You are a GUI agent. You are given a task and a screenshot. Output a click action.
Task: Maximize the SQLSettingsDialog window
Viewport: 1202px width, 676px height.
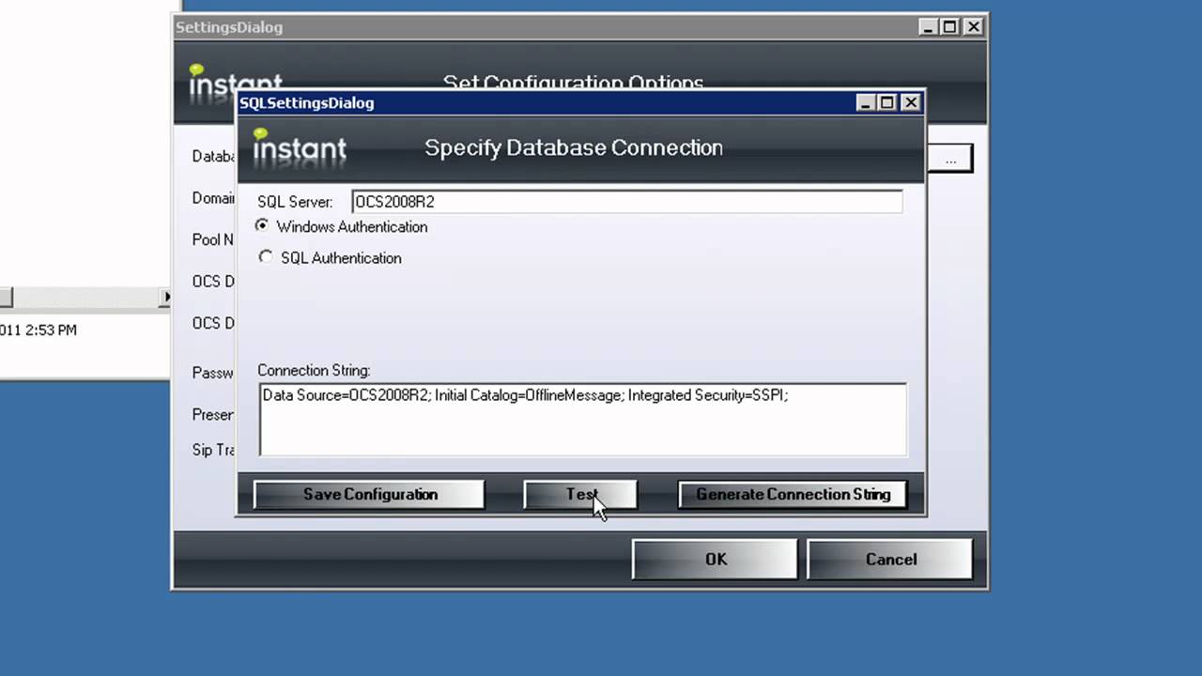(887, 103)
